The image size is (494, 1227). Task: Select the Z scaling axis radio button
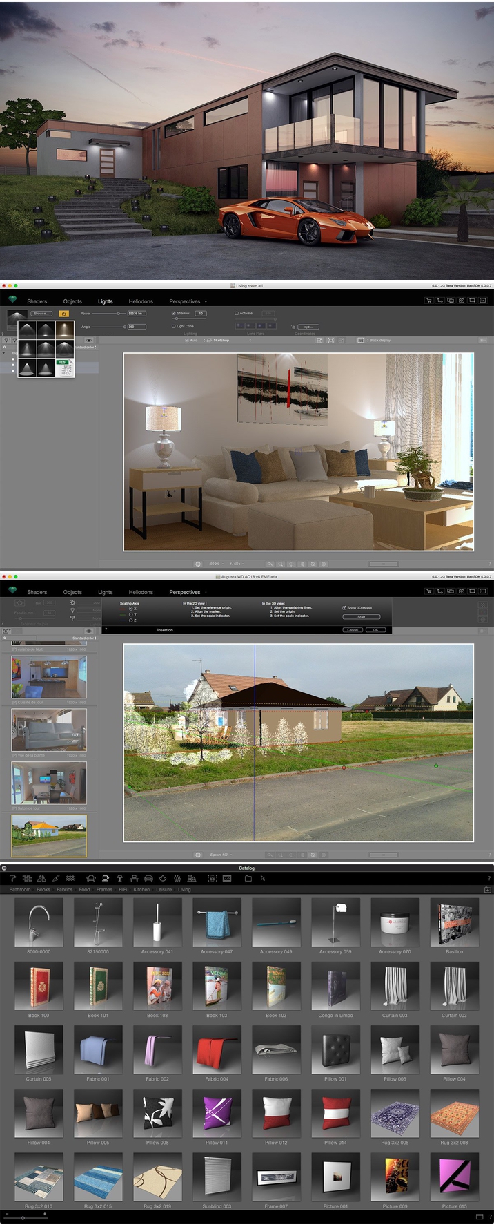[131, 620]
